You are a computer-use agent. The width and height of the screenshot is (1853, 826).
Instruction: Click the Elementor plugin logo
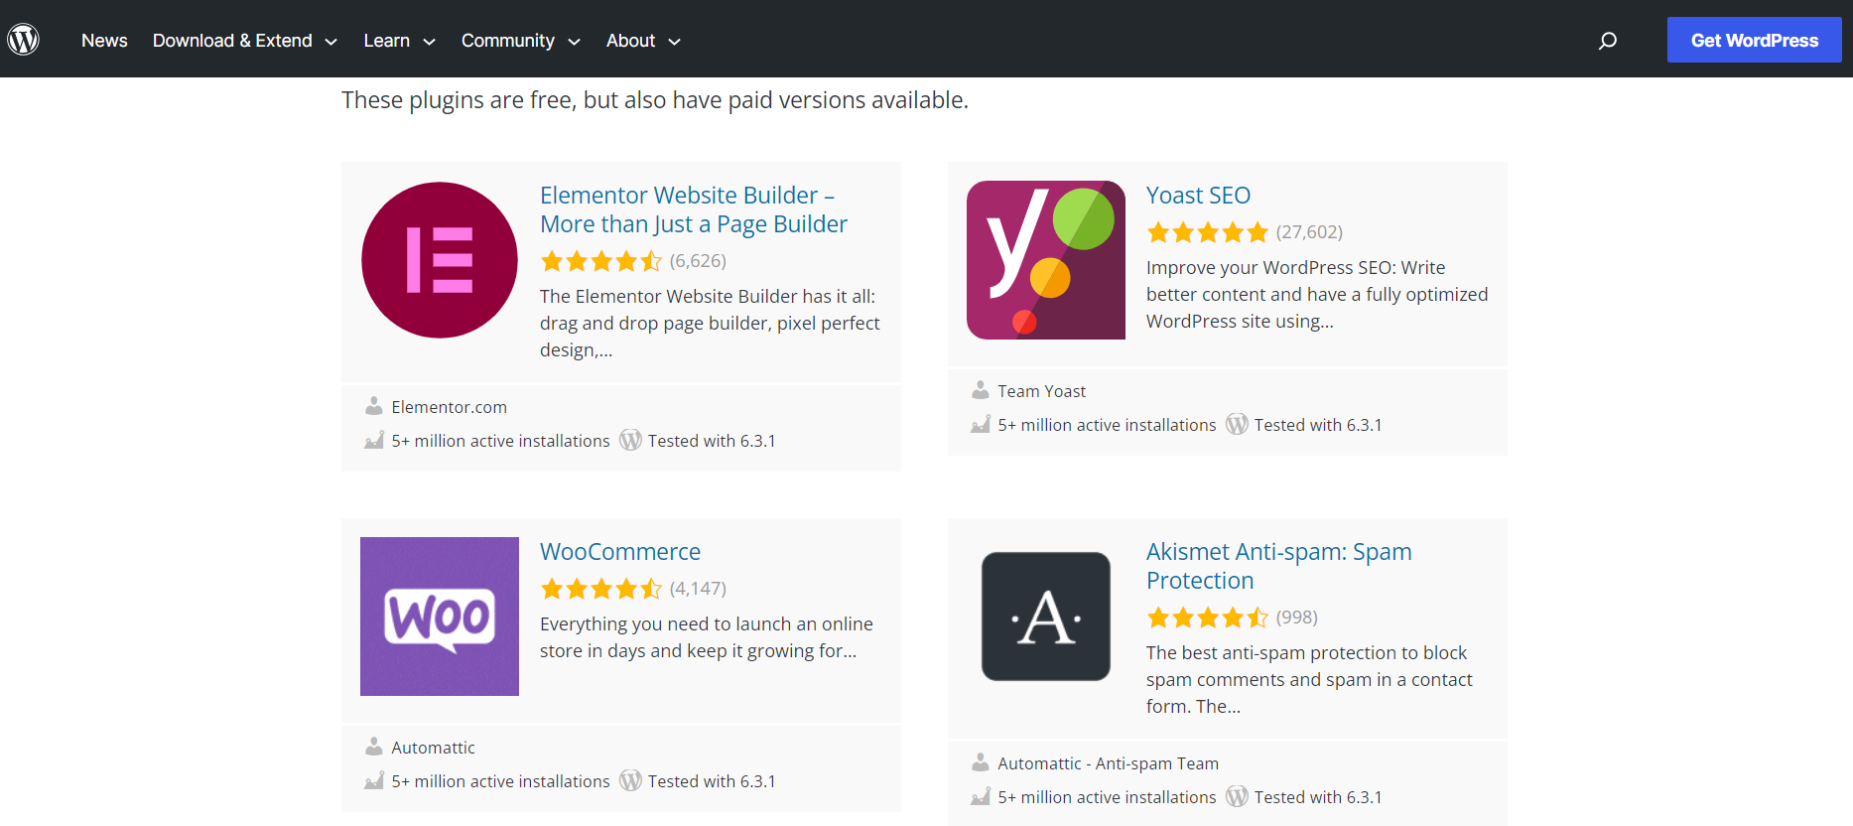[x=440, y=260]
